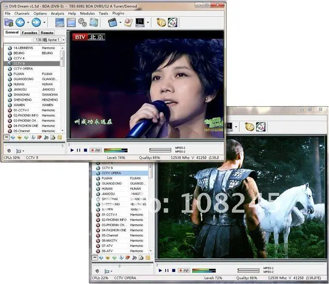The width and height of the screenshot is (329, 284).
Task: Open the stopwatch scheduler icon in front window
Action: pos(161,22)
